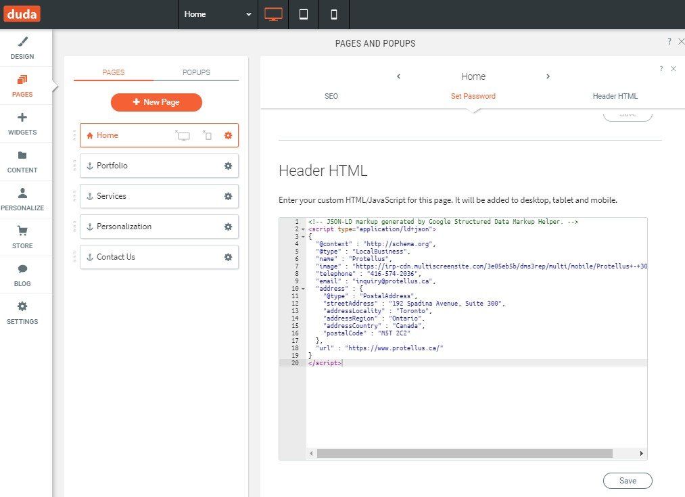Collapse the script tag fold on line 2

pyautogui.click(x=303, y=229)
